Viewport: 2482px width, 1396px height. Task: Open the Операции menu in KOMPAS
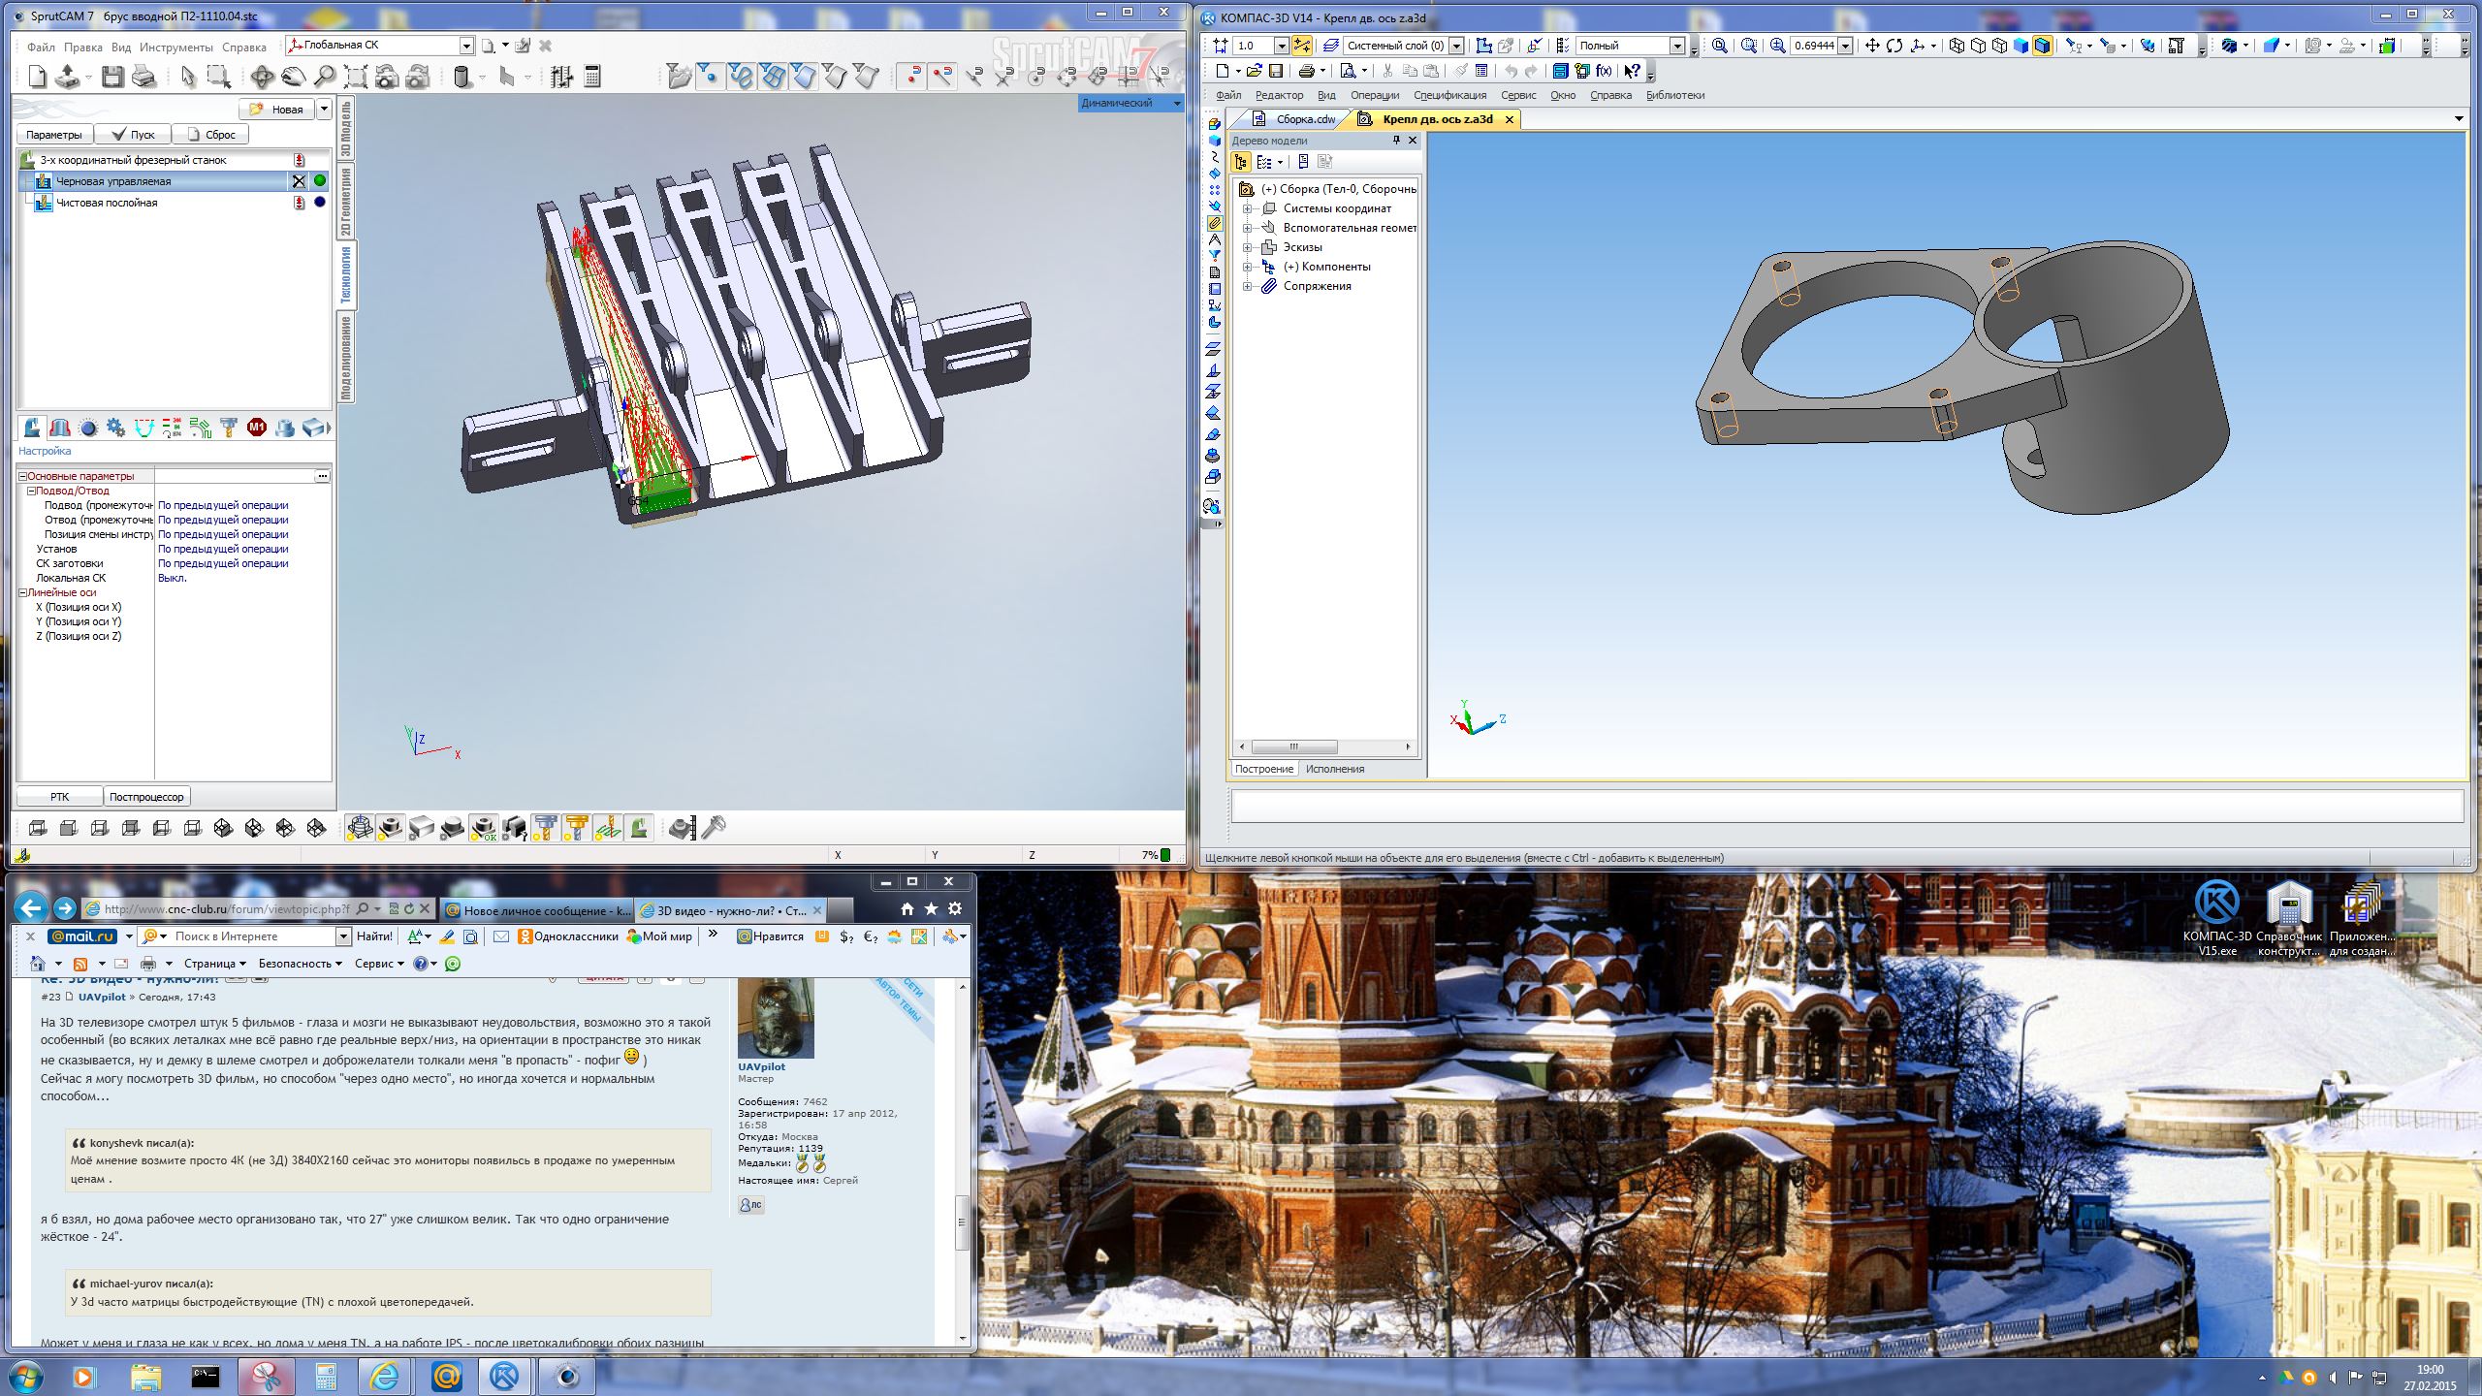[x=1374, y=95]
